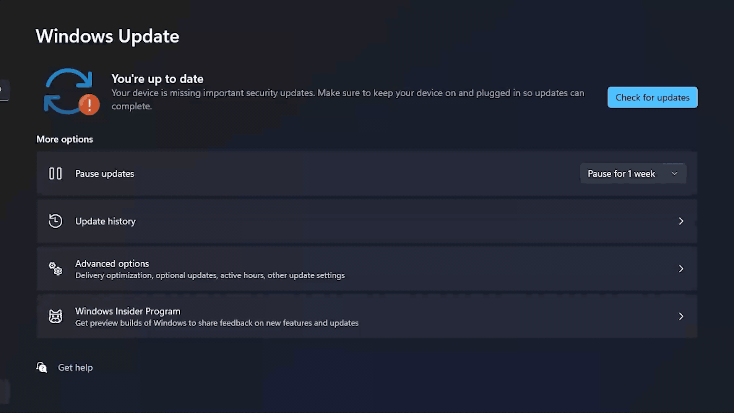Click the blue sync arrows update icon
Screen dimensions: 734x413
[x=69, y=91]
